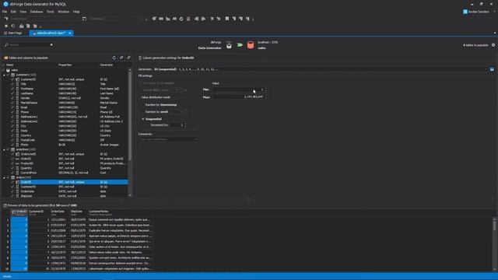Image resolution: width=498 pixels, height=280 pixels.
Task: Click the dbForge app logo in title bar
Action: (5, 4)
